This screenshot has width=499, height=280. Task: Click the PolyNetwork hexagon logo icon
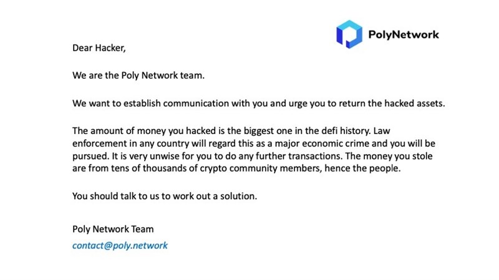click(x=349, y=34)
